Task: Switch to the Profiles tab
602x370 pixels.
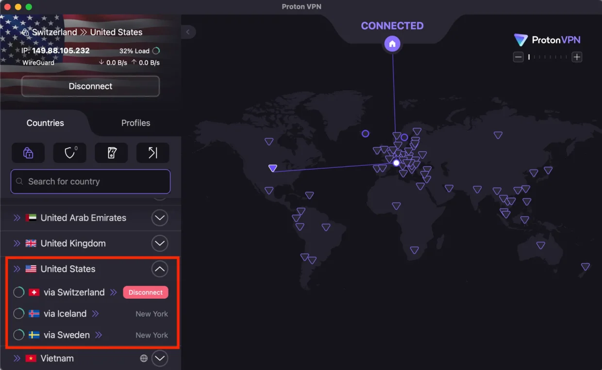Action: click(x=135, y=123)
